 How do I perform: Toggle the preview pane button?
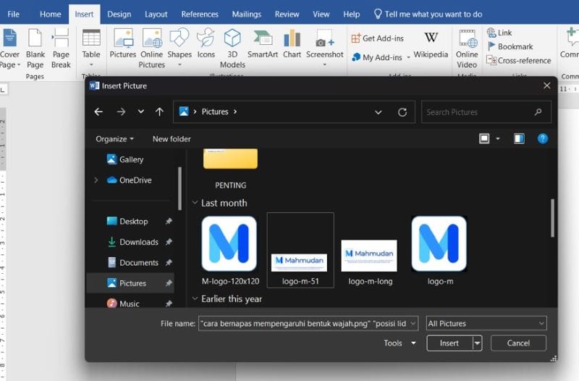519,138
